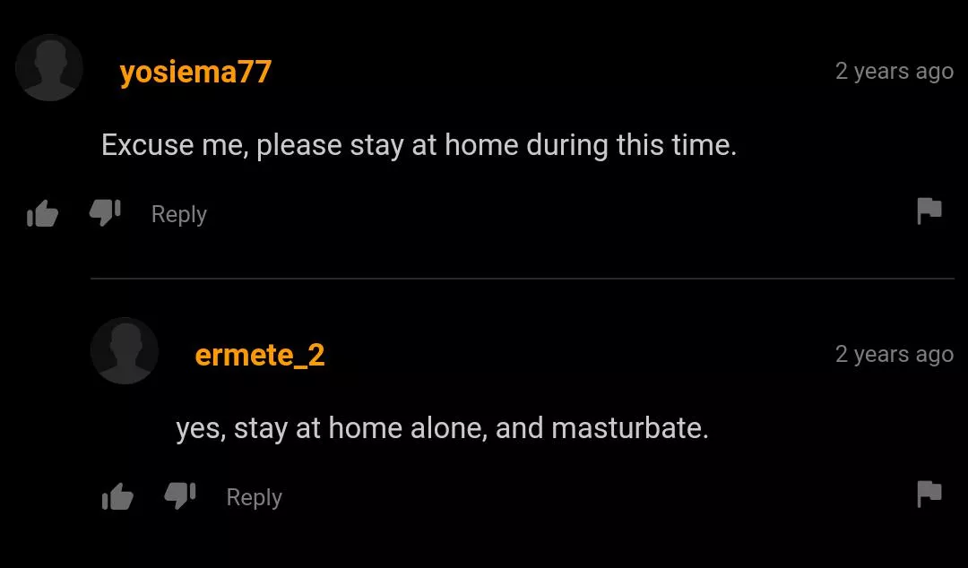Click the divider line between the comments

[523, 279]
